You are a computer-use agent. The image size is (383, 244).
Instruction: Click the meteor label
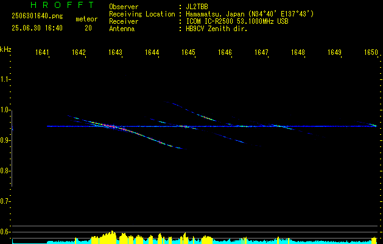point(86,19)
